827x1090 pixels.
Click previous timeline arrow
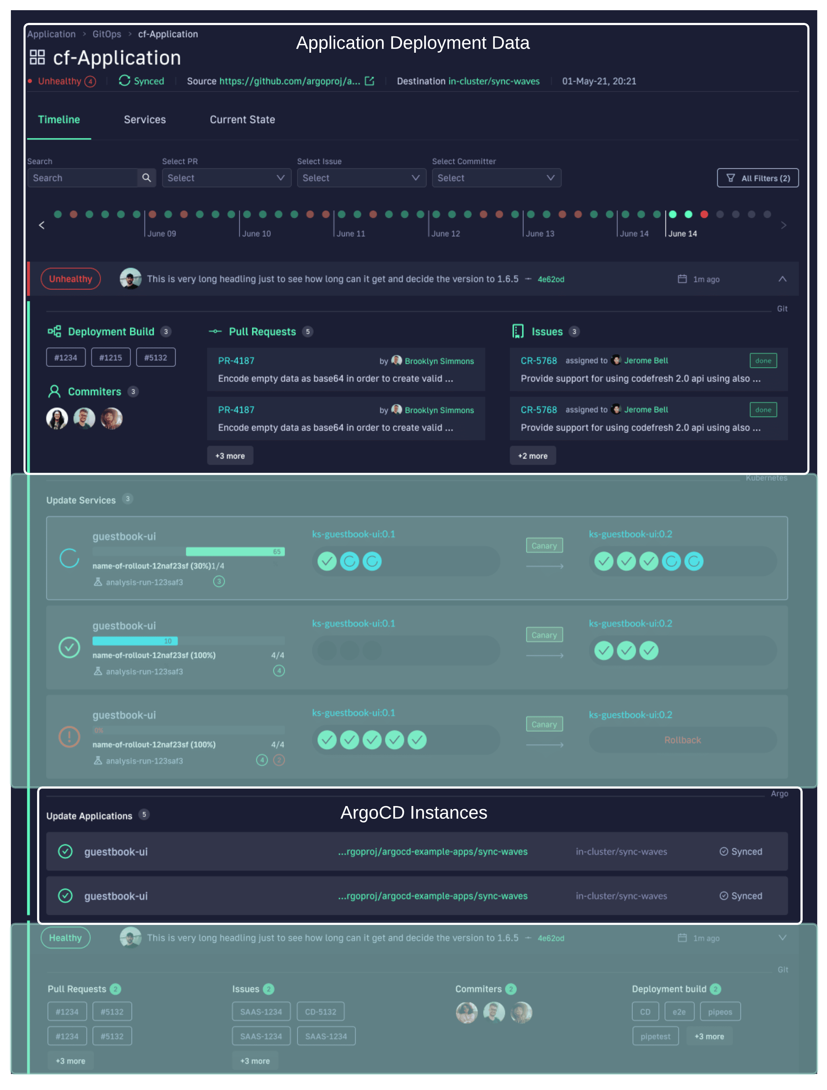point(42,225)
